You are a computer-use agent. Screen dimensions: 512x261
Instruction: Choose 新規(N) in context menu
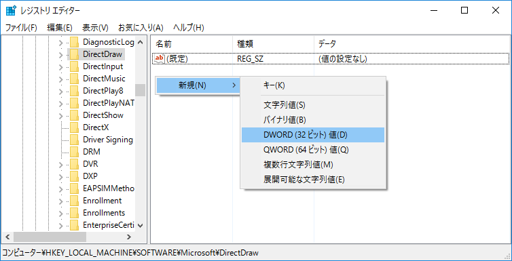click(198, 85)
